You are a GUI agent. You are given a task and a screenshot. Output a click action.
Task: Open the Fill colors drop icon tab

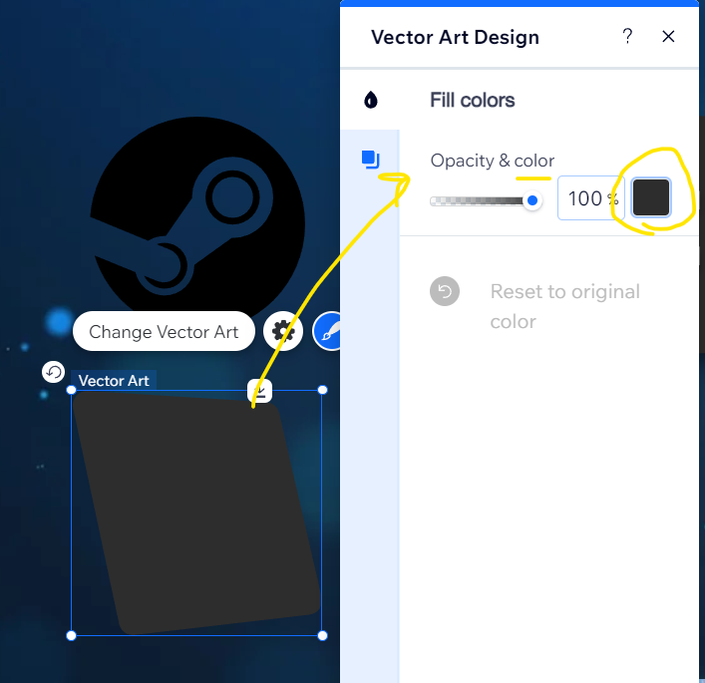pyautogui.click(x=371, y=100)
